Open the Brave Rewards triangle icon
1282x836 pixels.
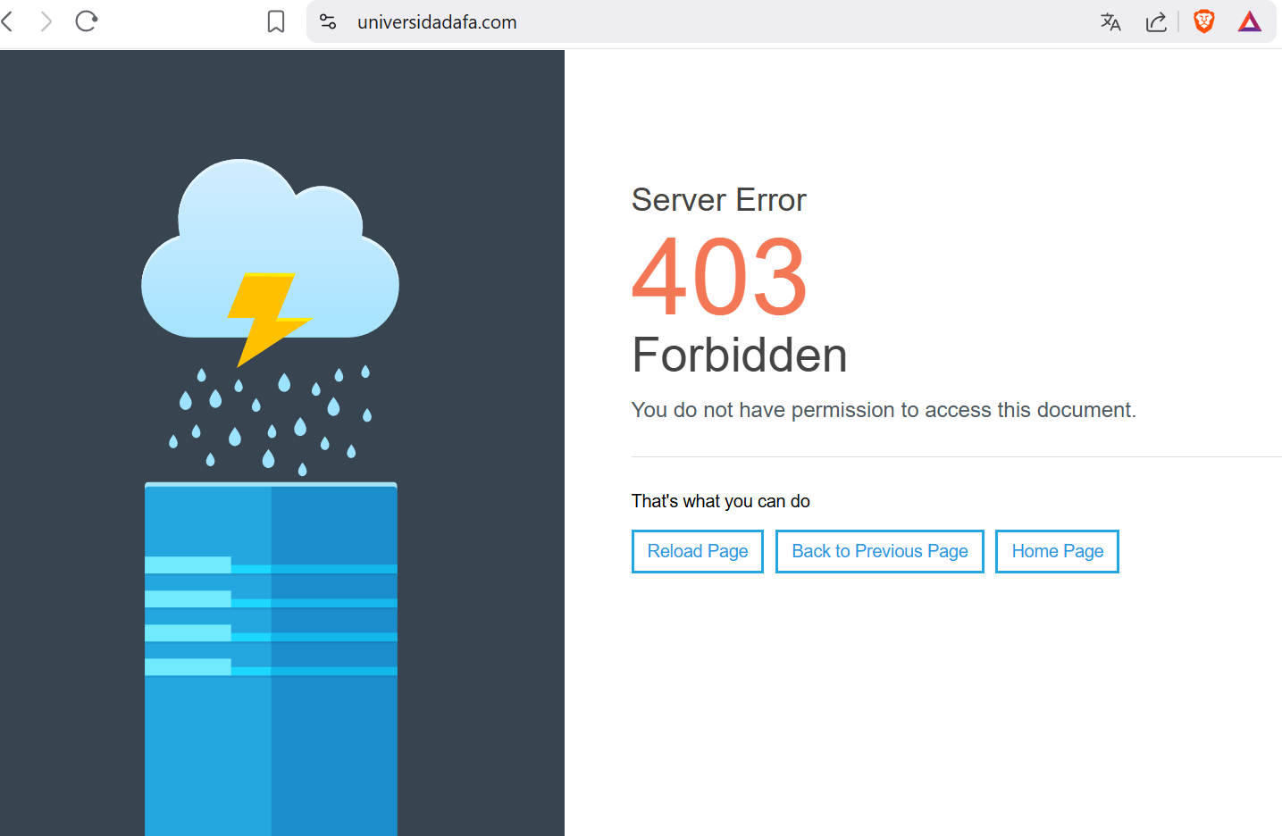1249,21
